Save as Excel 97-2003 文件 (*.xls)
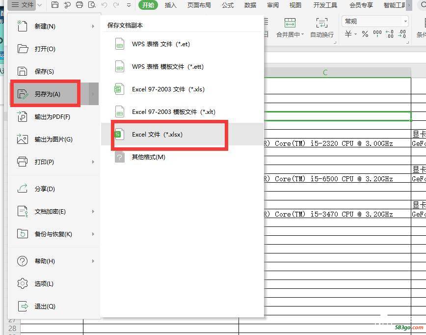The height and width of the screenshot is (335, 426). pos(183,89)
